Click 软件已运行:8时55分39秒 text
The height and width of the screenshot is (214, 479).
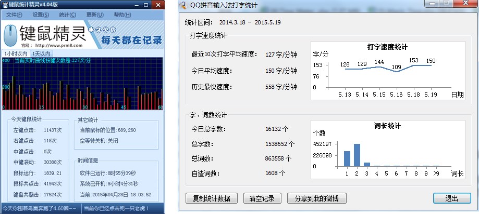pos(107,173)
